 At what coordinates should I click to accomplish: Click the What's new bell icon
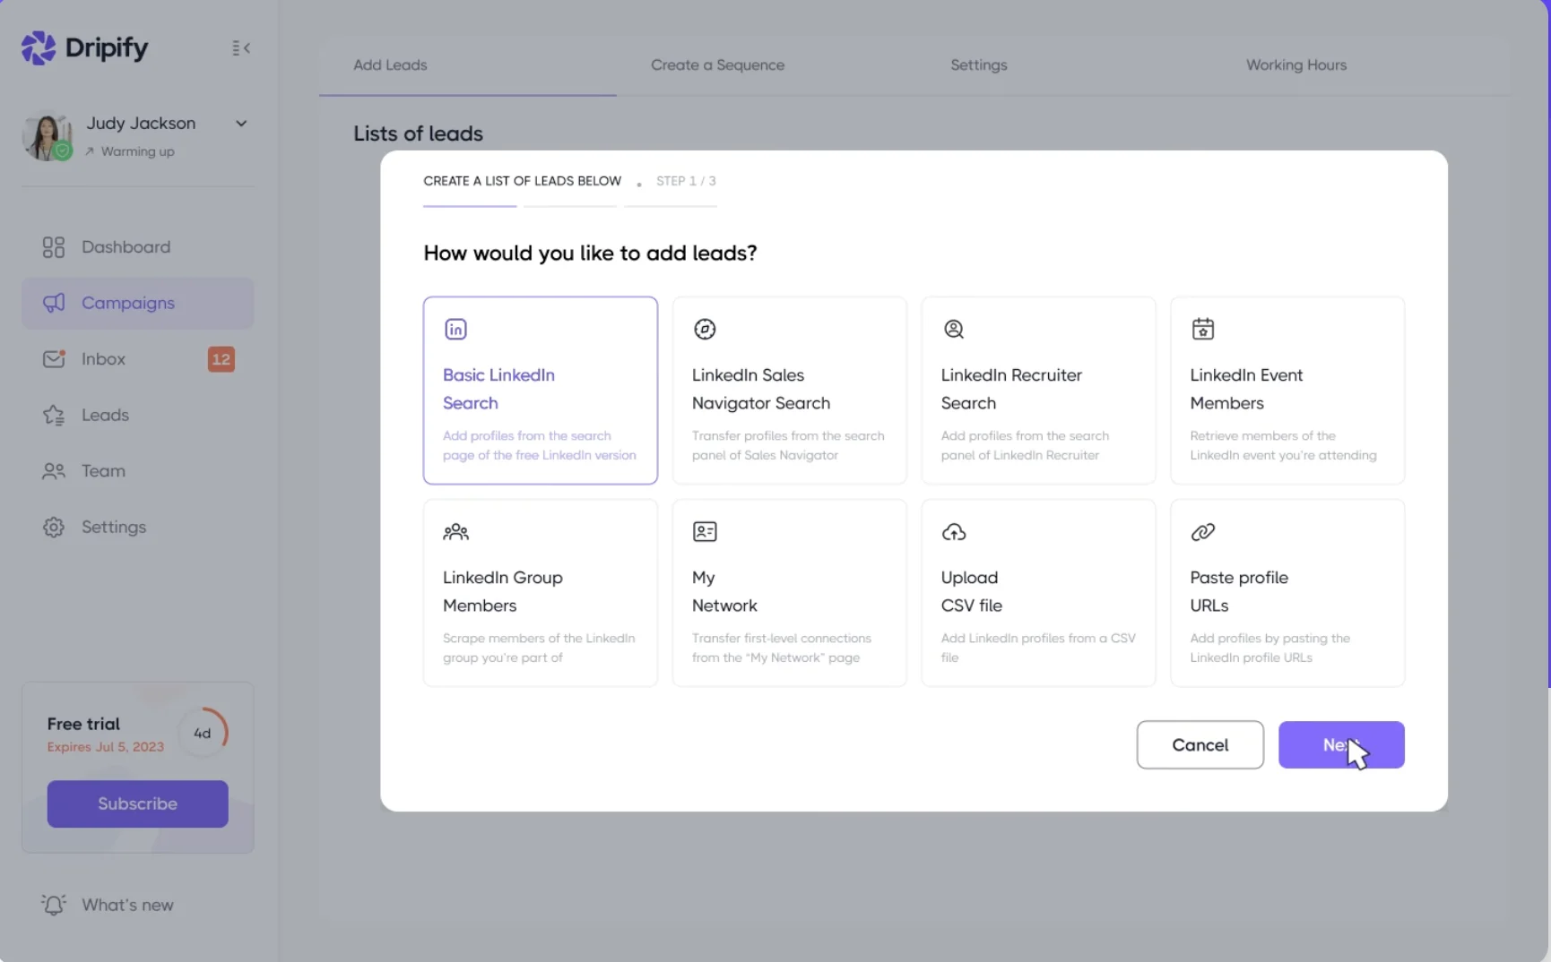(x=54, y=905)
